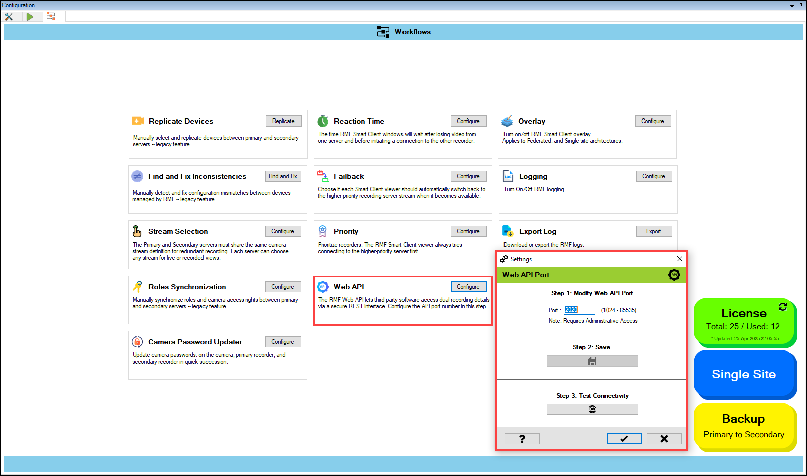Click Configure for Camera Password Updater

(x=283, y=342)
